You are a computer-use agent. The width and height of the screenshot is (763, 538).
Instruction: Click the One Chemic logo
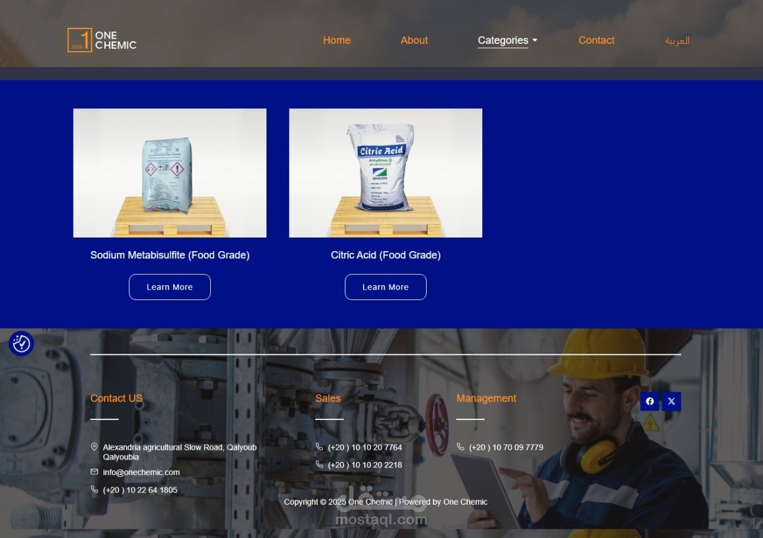click(x=102, y=40)
